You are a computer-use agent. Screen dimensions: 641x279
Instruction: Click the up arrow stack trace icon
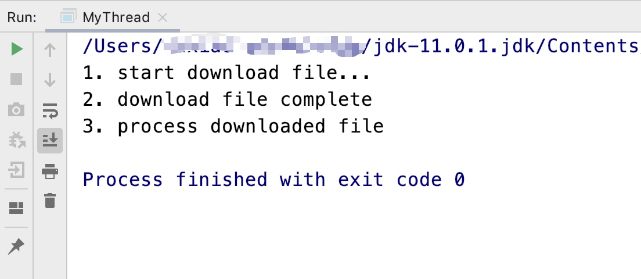point(50,50)
